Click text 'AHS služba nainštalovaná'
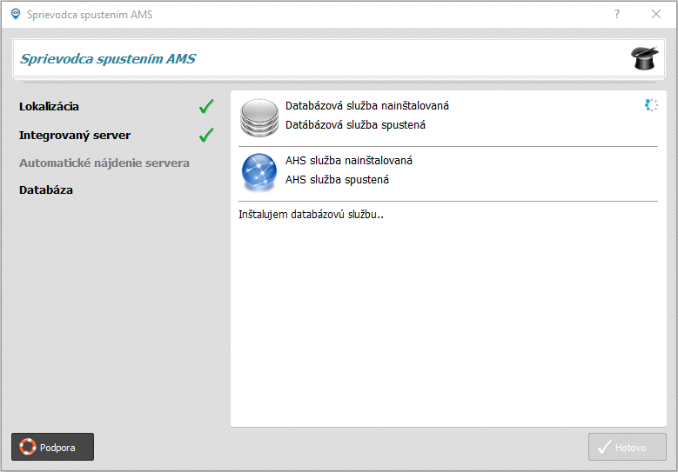This screenshot has height=472, width=678. 349,161
